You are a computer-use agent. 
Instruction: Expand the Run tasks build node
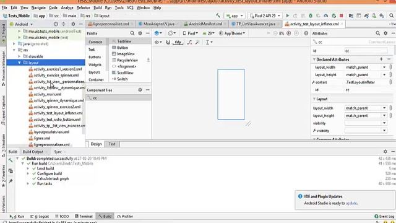(28, 183)
